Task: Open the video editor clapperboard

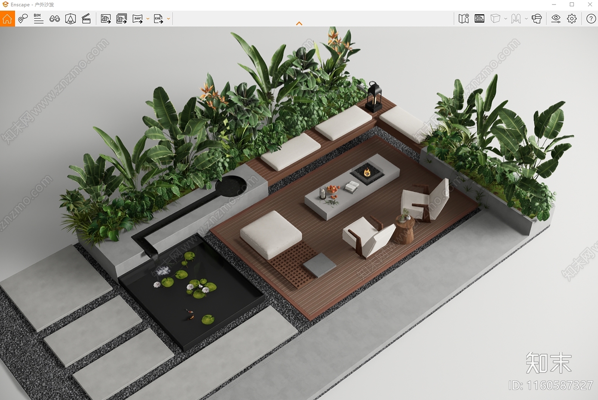Action: coord(86,18)
